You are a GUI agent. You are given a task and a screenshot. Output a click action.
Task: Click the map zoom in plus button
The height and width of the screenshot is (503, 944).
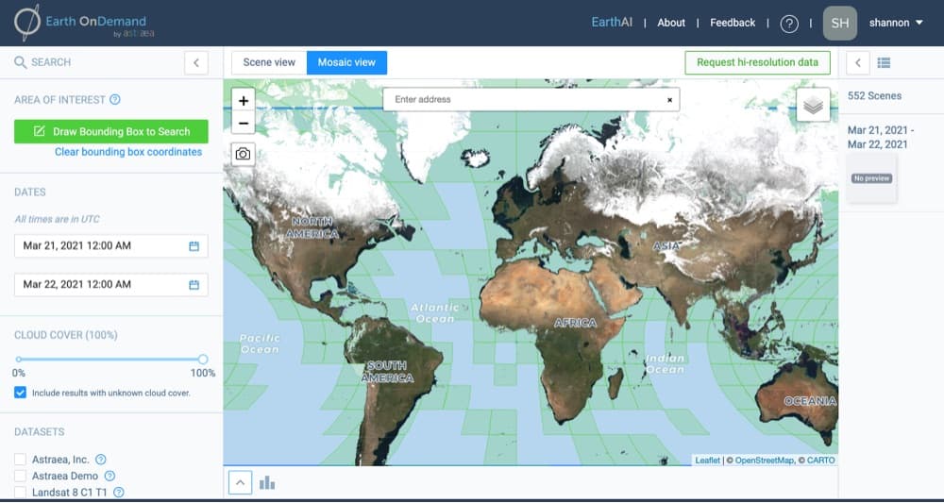click(x=244, y=100)
